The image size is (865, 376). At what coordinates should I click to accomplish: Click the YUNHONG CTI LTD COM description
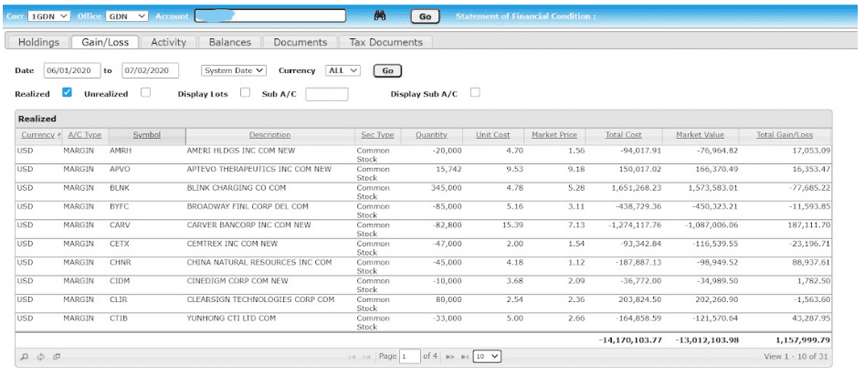coord(231,319)
